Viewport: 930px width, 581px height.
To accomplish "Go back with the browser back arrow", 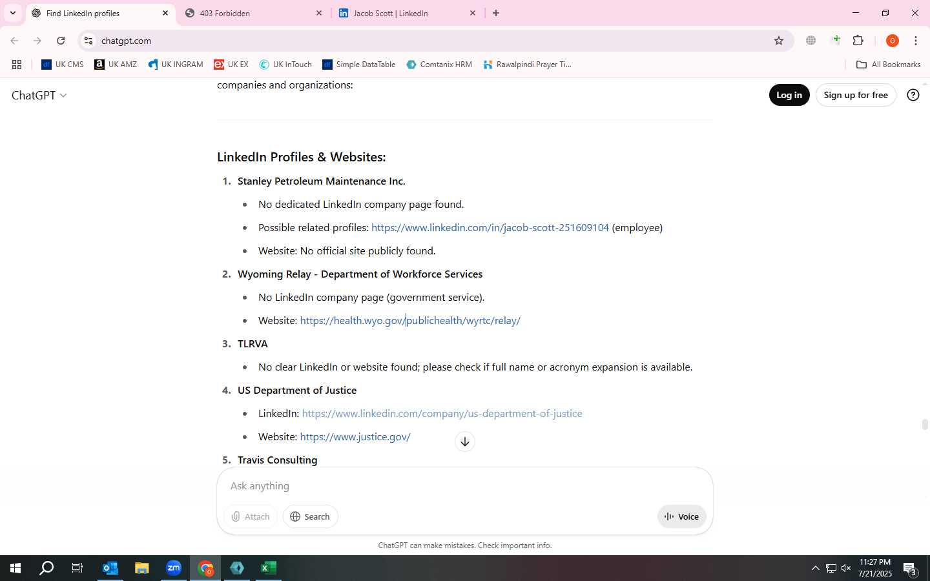I will 14,41.
